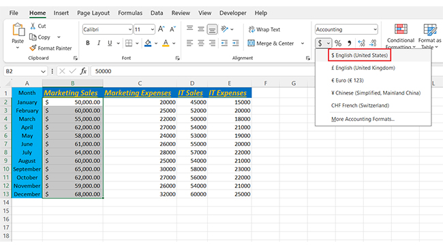Click the Paste clipboard icon
Image resolution: width=443 pixels, height=248 pixels.
pyautogui.click(x=18, y=29)
